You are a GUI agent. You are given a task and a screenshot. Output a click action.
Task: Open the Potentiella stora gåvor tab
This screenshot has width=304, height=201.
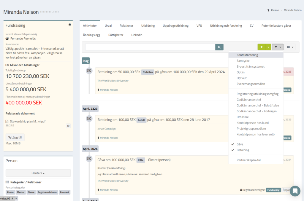tap(276, 26)
